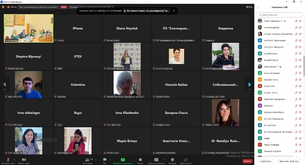Click Геннадій Колубєв's video-off camera icon
This screenshot has width=305, height=165.
click(300, 151)
